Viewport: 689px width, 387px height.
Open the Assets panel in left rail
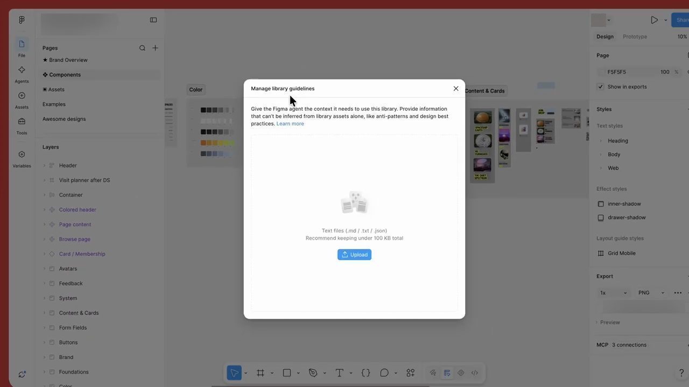pyautogui.click(x=22, y=99)
